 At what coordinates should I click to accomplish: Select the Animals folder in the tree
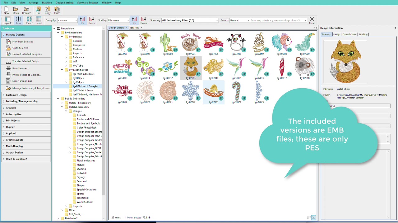click(81, 115)
